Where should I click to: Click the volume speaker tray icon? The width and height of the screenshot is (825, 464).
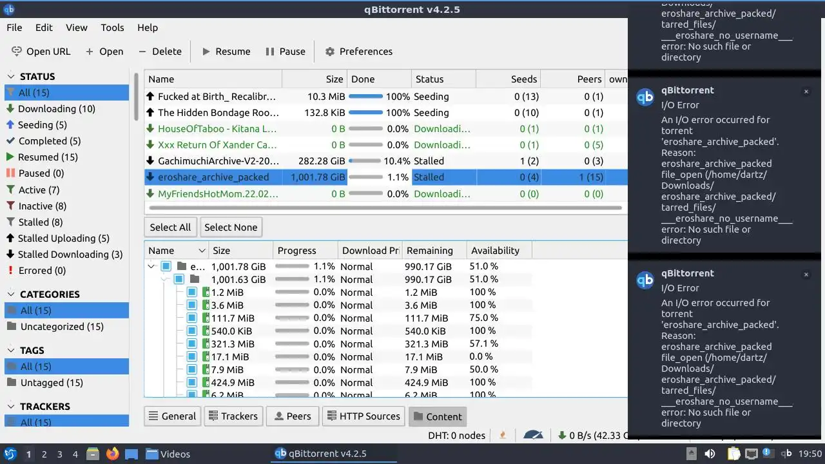click(710, 454)
